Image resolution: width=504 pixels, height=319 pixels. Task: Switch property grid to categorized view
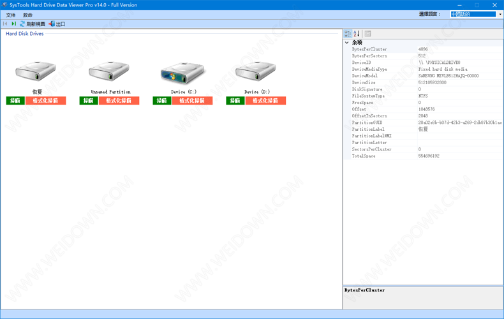[x=348, y=34]
